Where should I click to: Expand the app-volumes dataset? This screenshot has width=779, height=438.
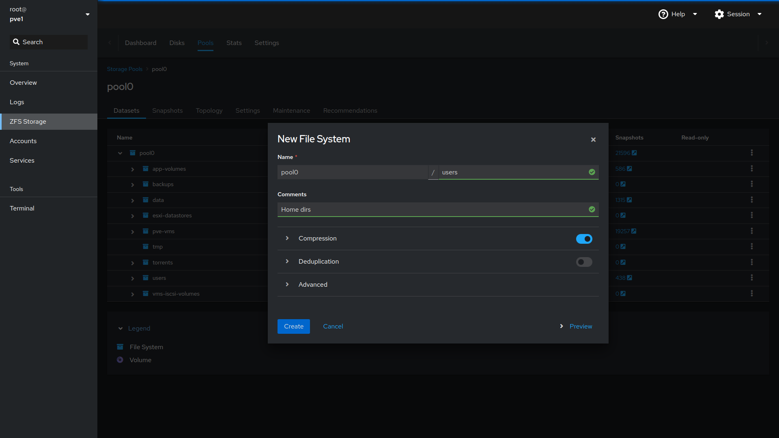[133, 169]
